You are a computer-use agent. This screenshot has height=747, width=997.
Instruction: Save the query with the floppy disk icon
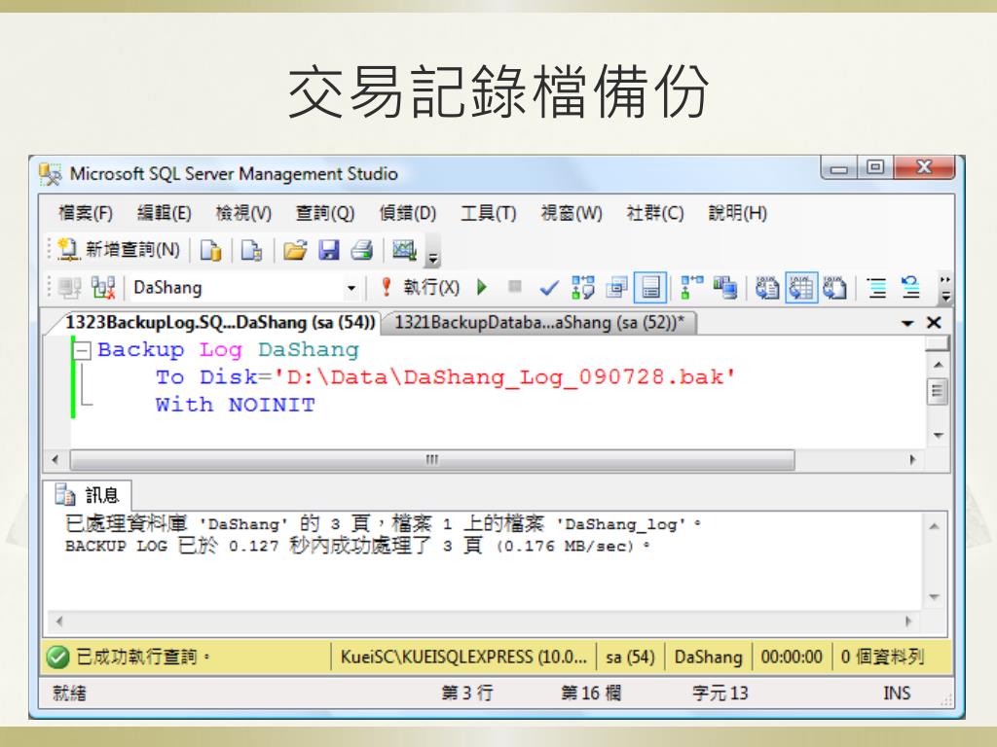[x=328, y=250]
